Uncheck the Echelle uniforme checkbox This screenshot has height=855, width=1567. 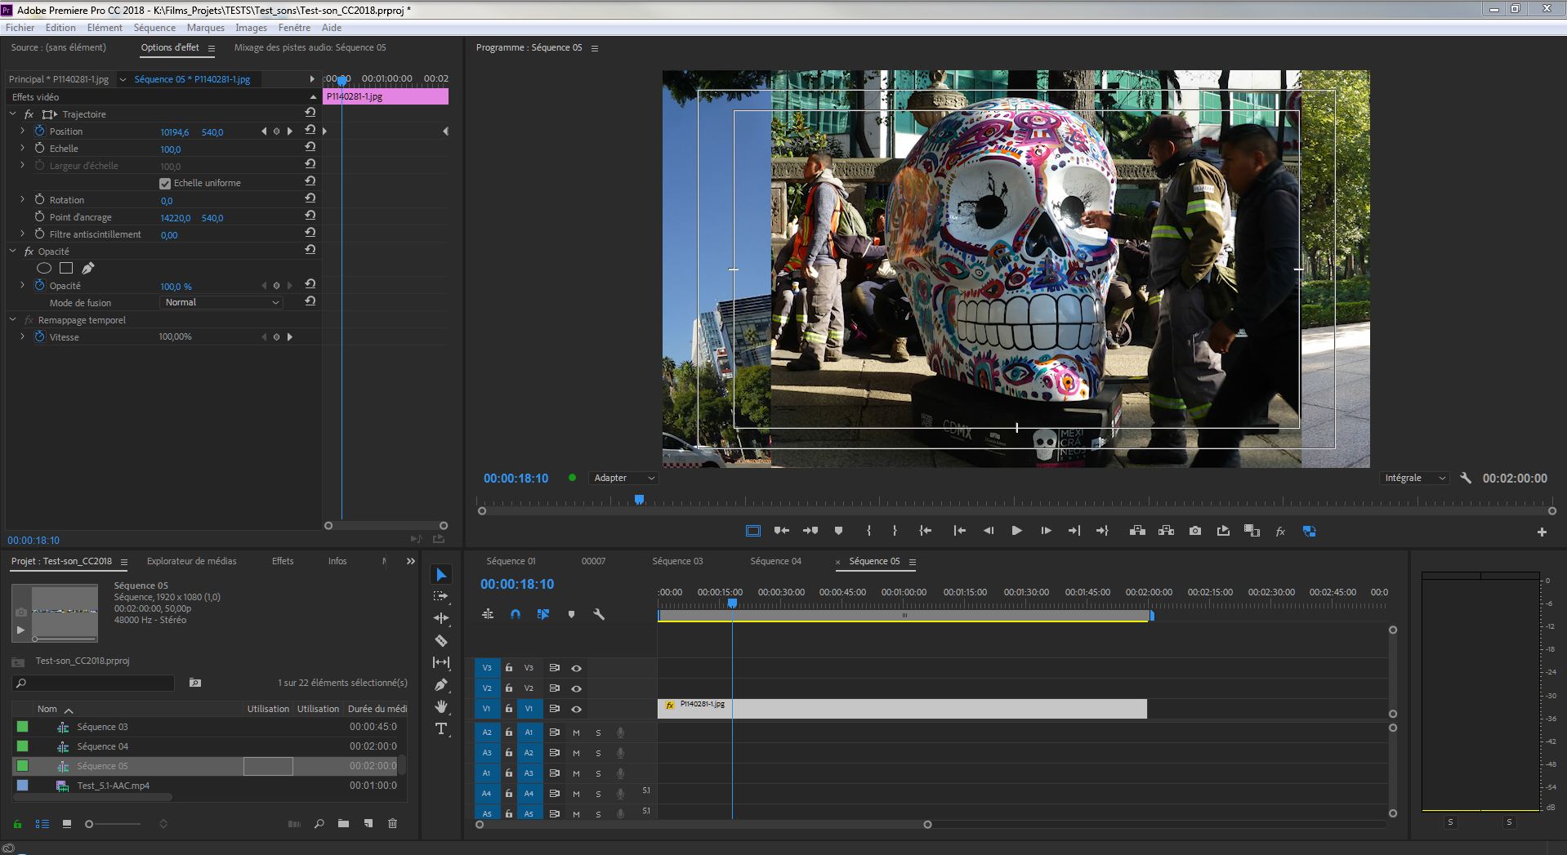pyautogui.click(x=165, y=184)
